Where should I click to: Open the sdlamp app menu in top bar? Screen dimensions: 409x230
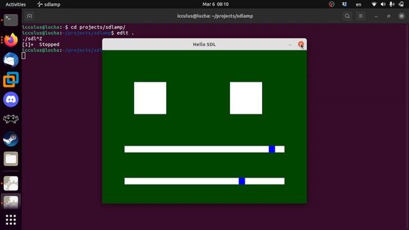[49, 4]
